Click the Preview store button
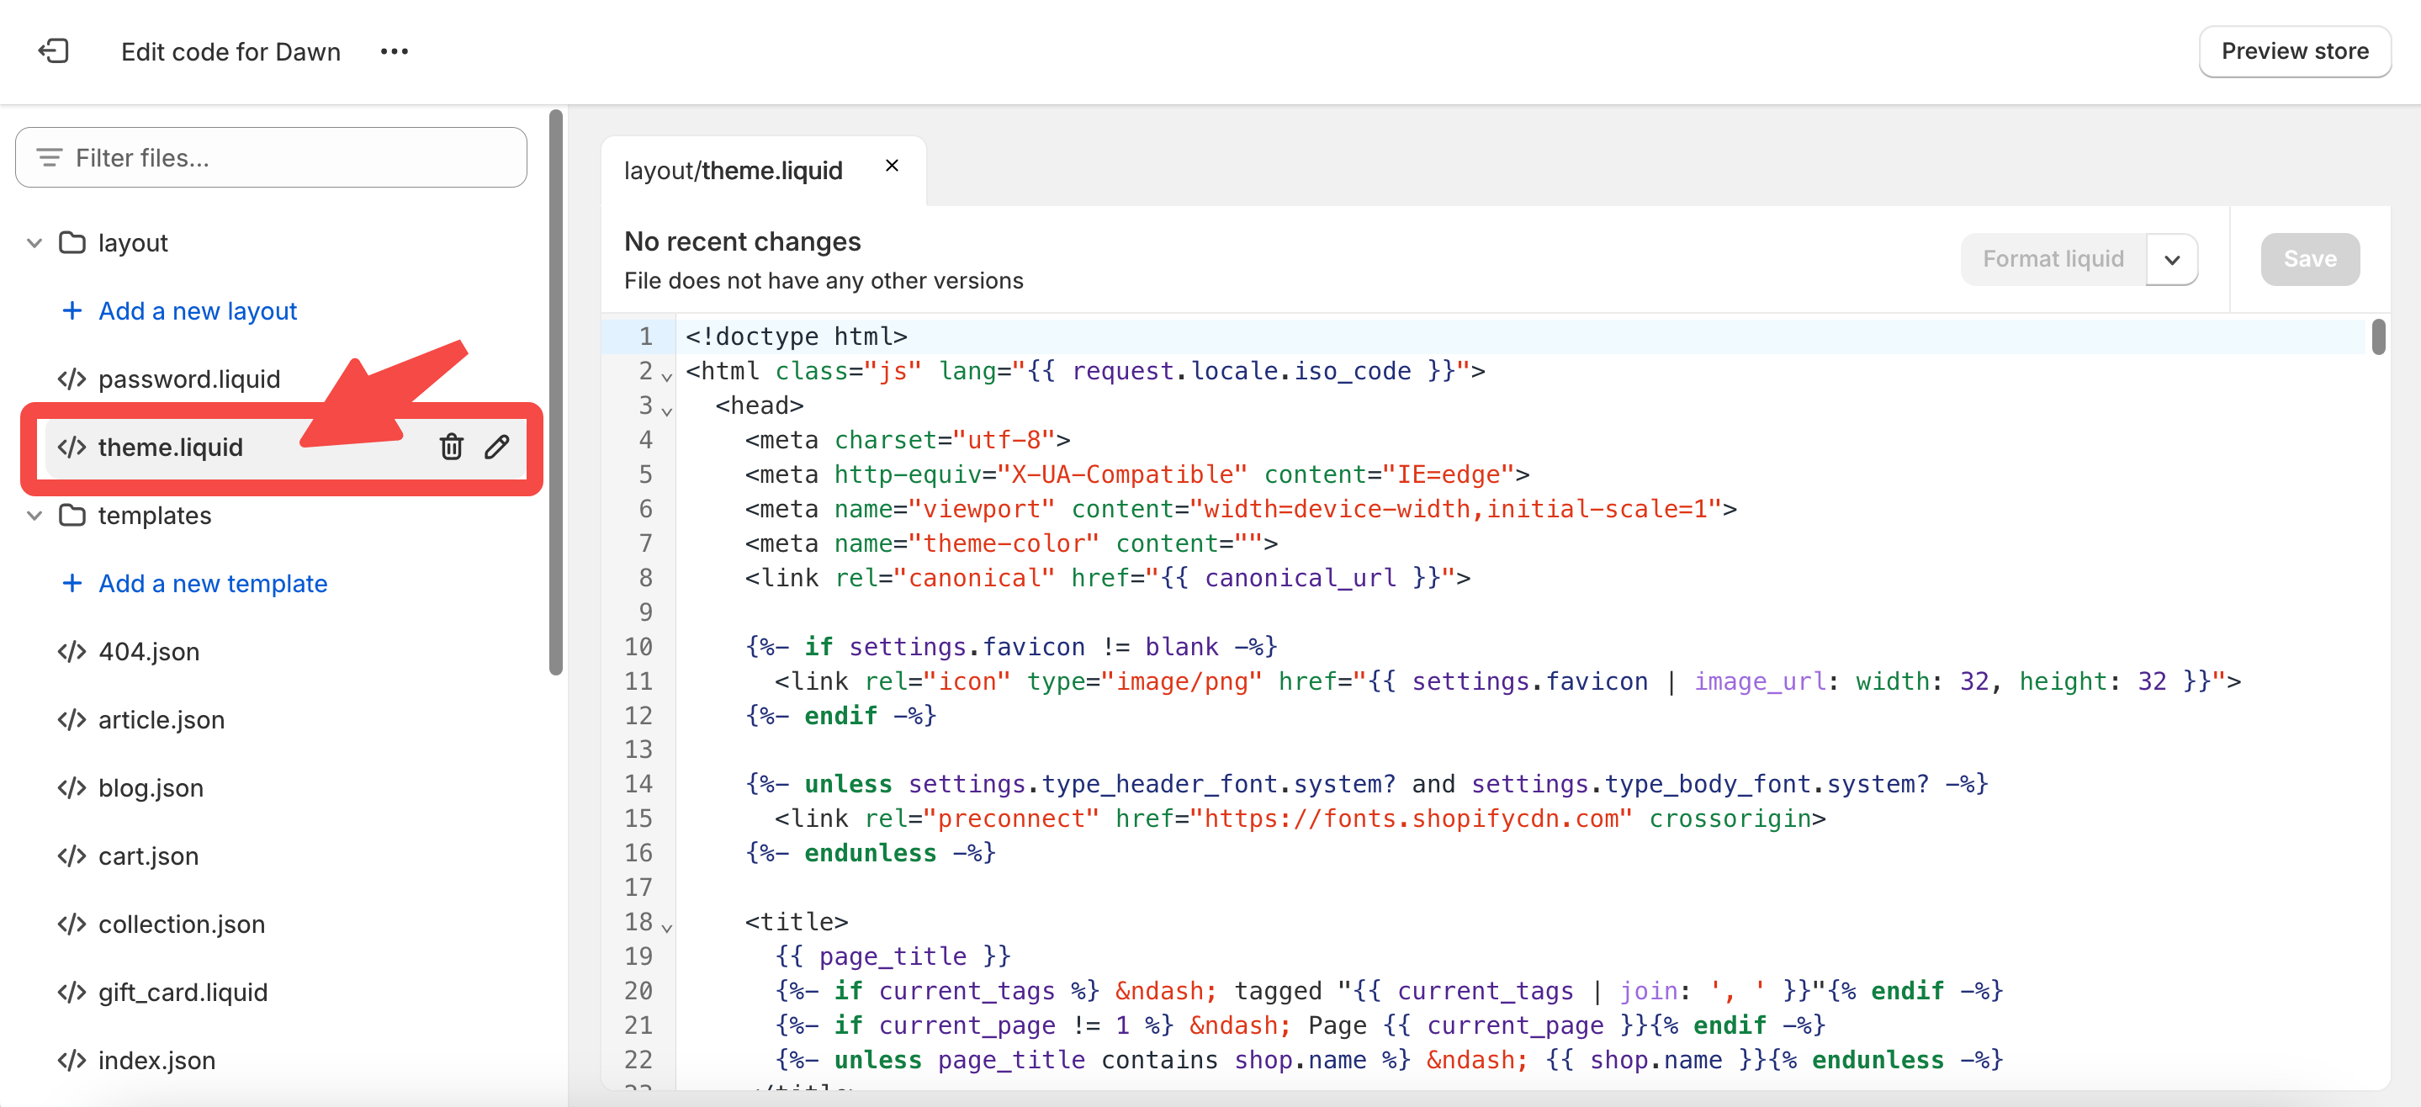 click(2294, 51)
